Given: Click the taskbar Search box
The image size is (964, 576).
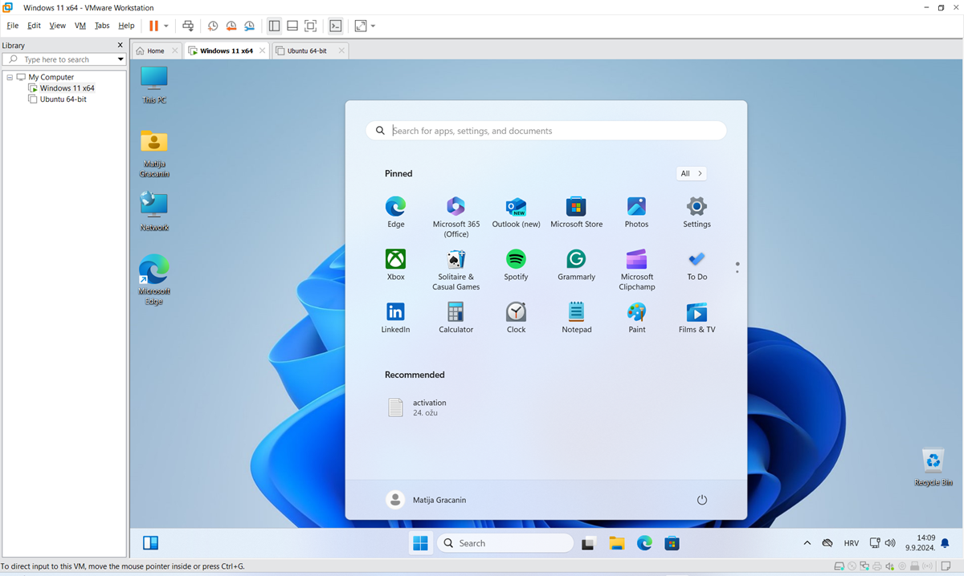Looking at the screenshot, I should [505, 543].
